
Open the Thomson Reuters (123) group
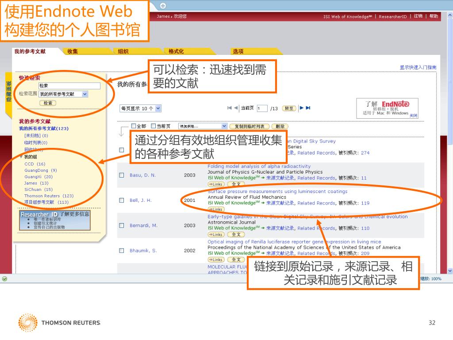point(49,196)
